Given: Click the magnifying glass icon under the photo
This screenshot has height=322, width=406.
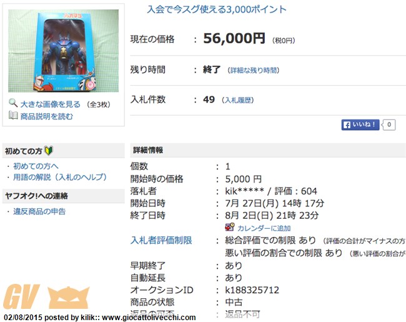Looking at the screenshot, I should 13,103.
